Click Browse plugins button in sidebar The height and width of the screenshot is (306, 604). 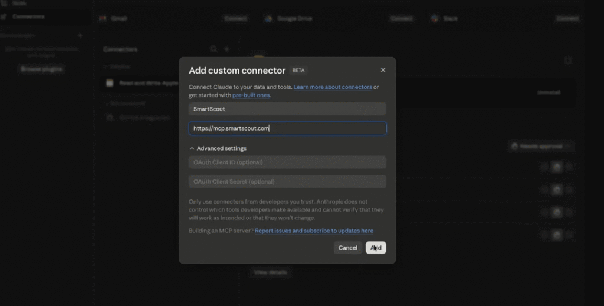tap(41, 69)
